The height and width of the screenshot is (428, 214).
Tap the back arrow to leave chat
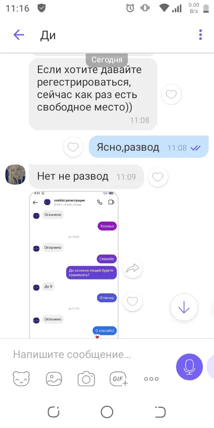point(19,35)
